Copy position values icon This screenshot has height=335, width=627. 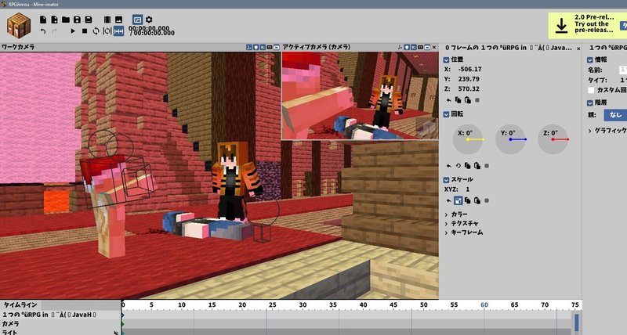[458, 100]
